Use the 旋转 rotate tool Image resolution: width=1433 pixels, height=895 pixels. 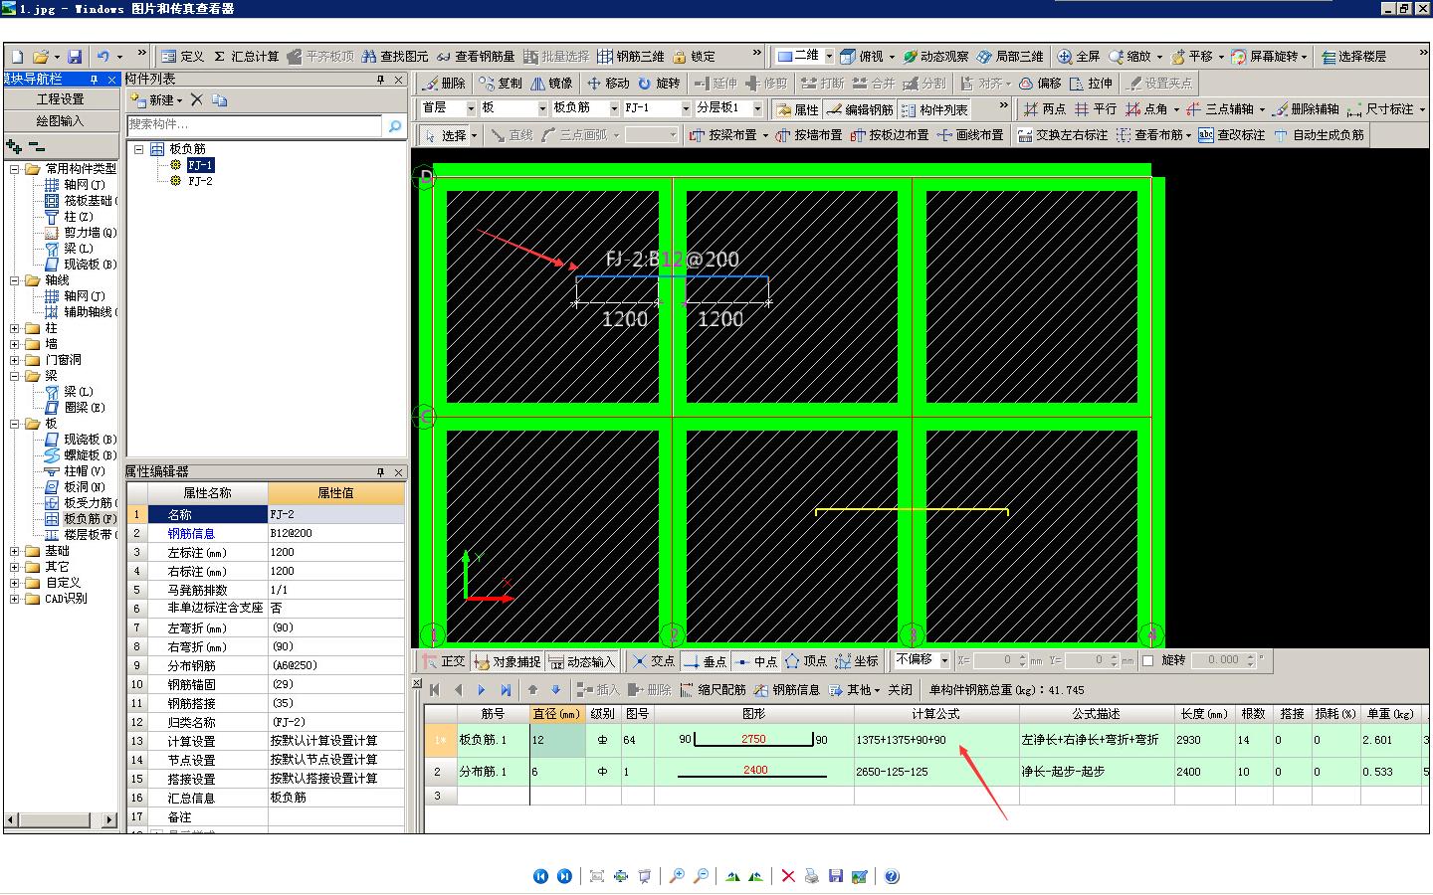(659, 84)
